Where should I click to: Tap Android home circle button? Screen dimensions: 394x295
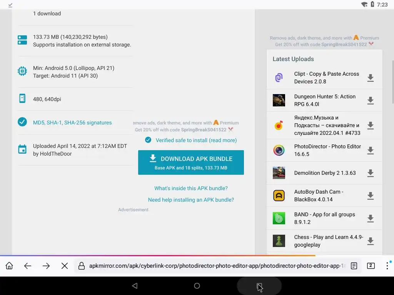(197, 286)
